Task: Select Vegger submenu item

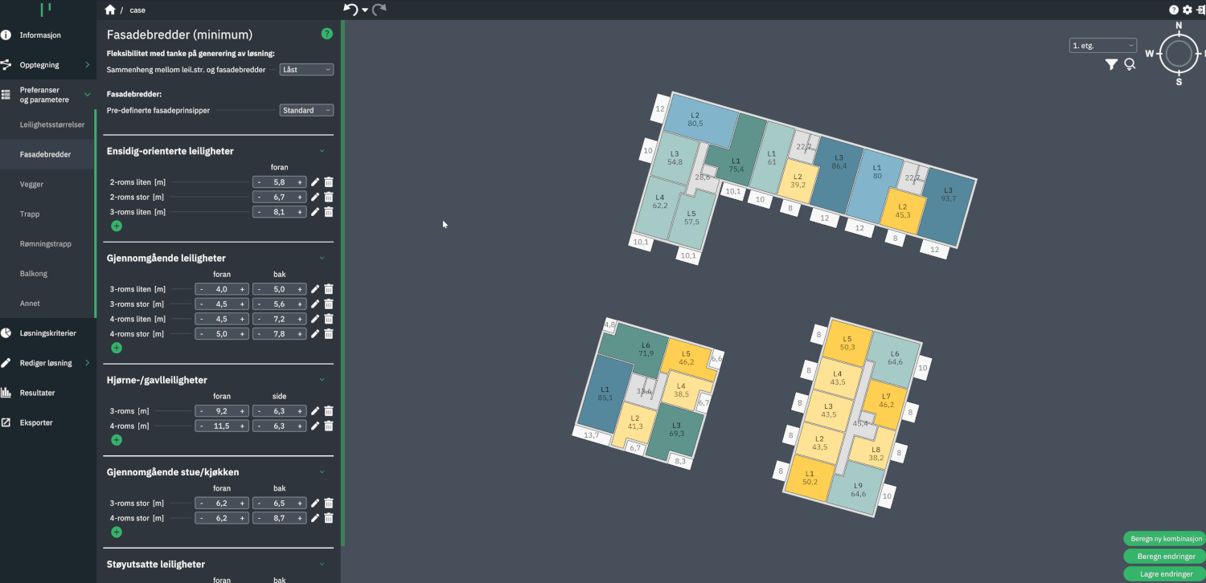Action: pyautogui.click(x=32, y=184)
